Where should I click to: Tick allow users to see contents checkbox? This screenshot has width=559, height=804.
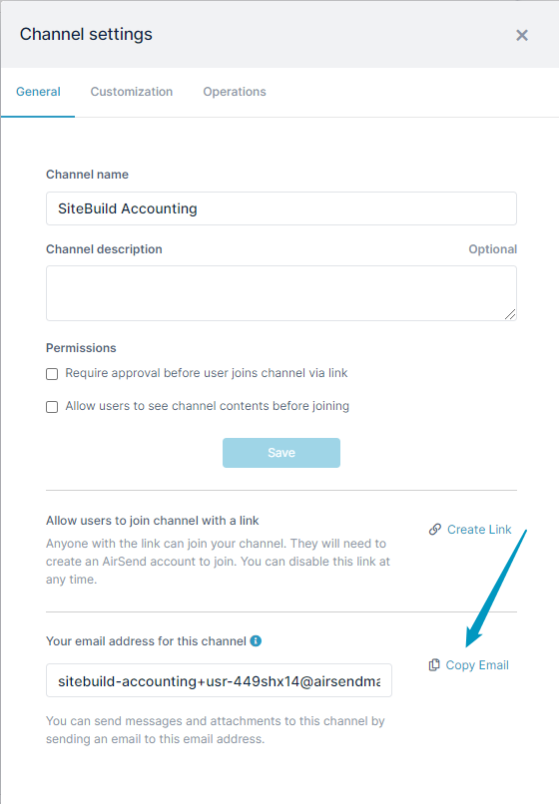(x=52, y=407)
